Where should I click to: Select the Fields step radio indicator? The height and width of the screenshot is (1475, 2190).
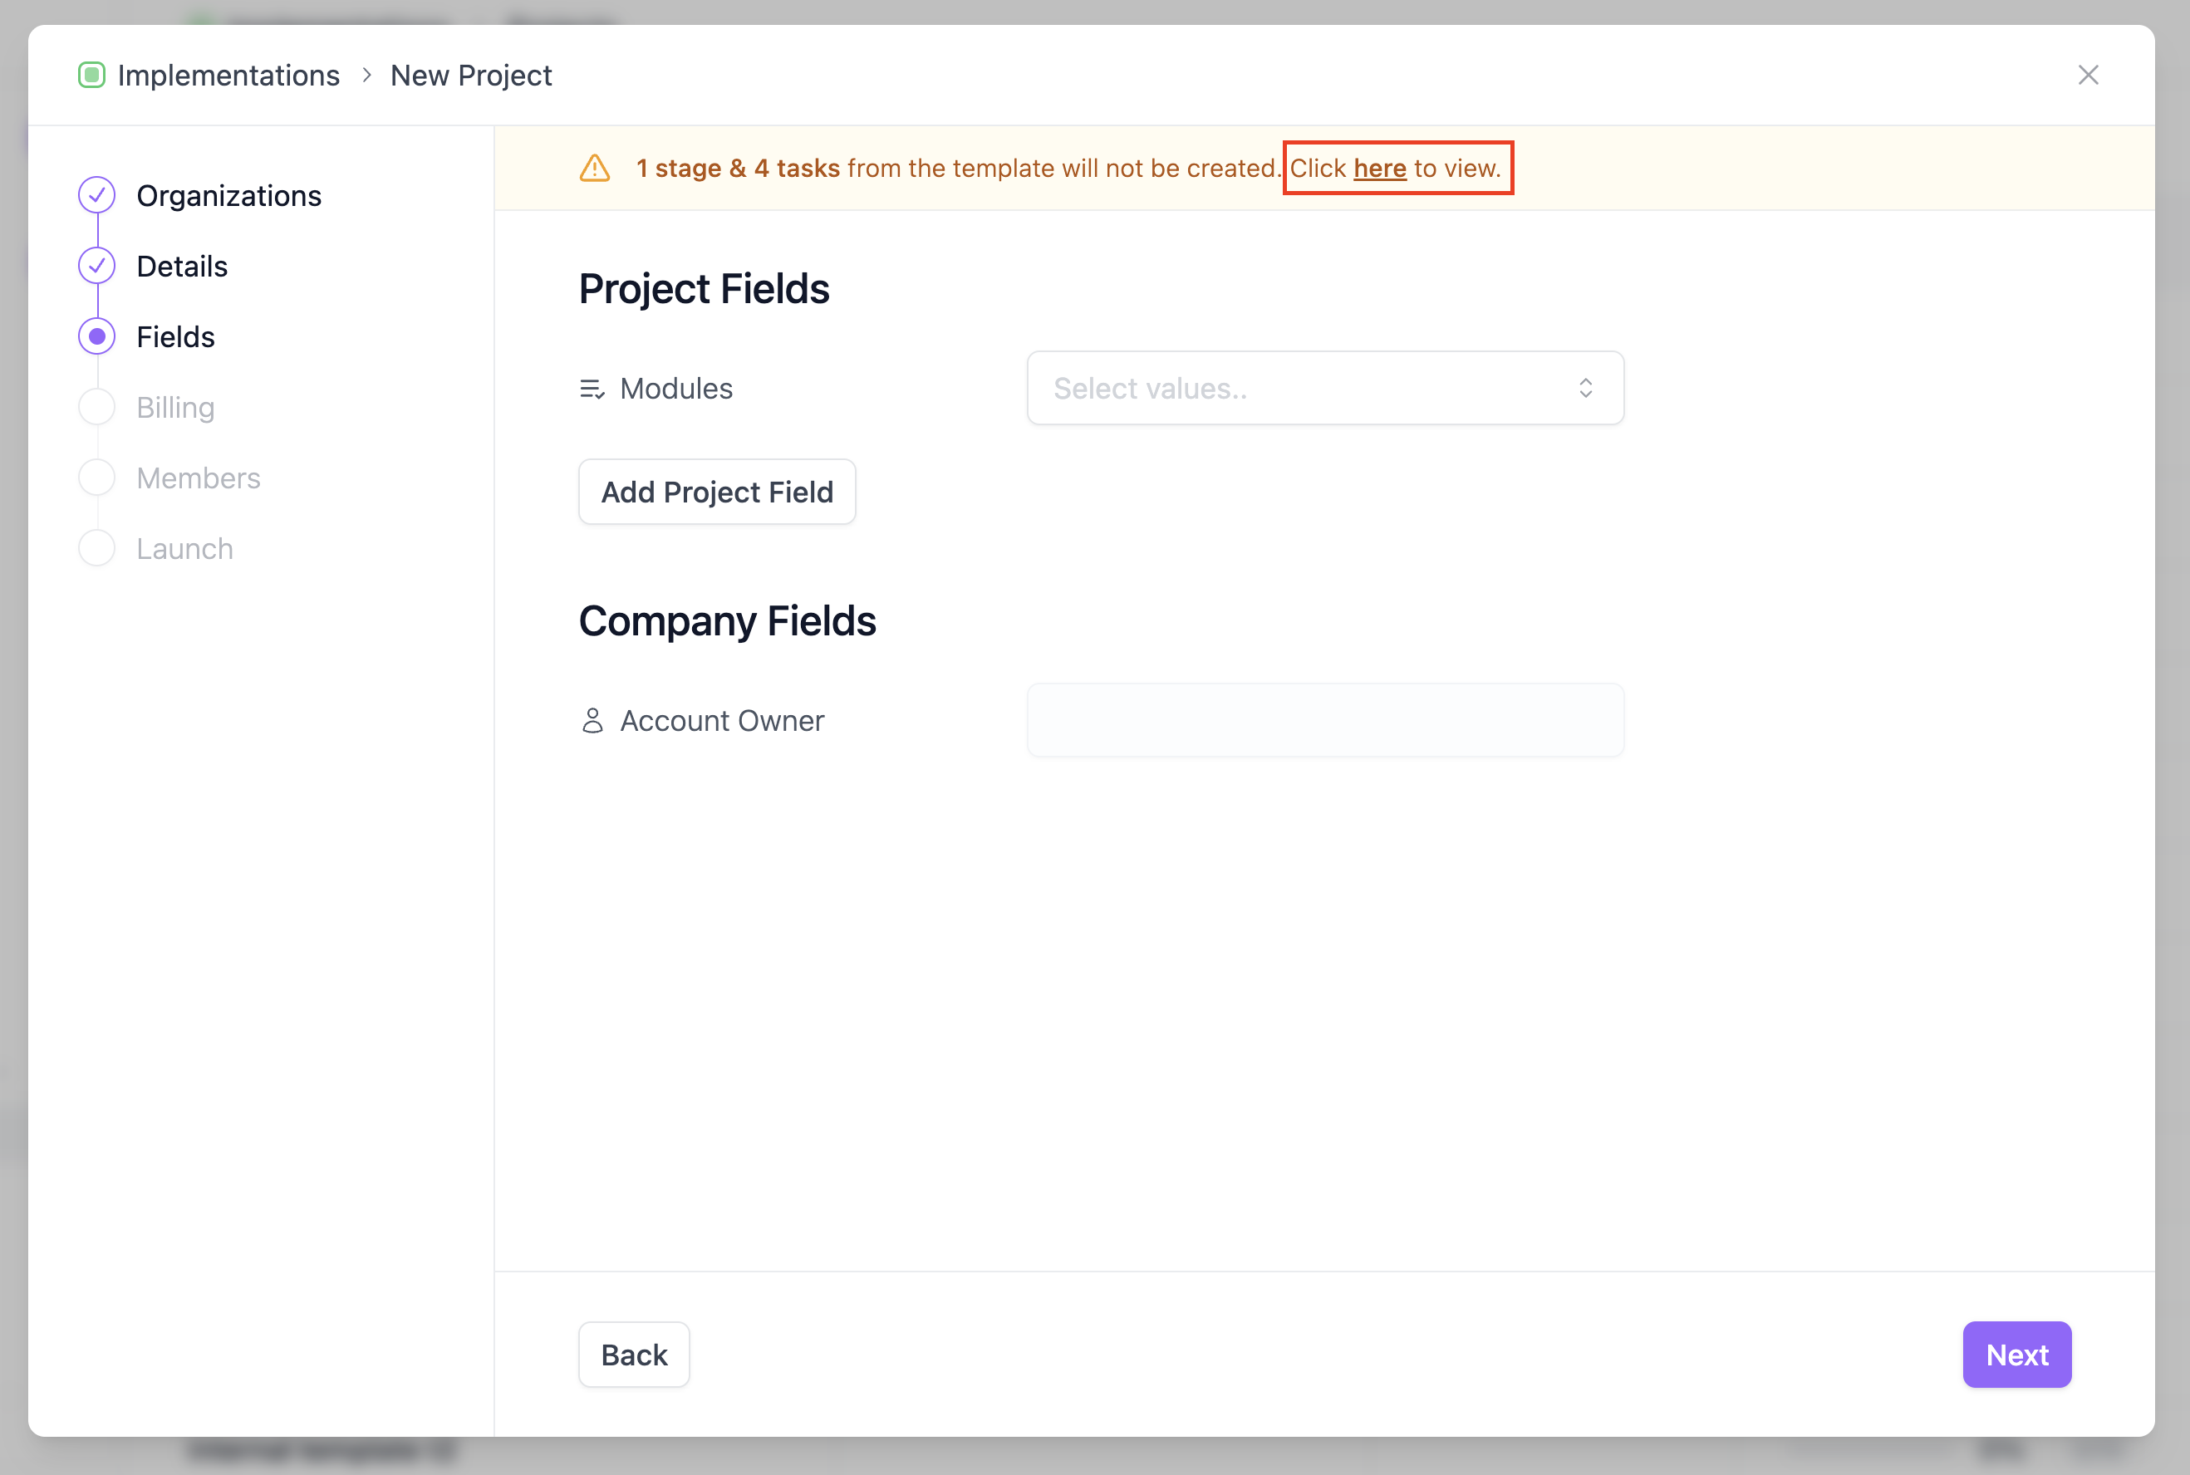tap(97, 336)
